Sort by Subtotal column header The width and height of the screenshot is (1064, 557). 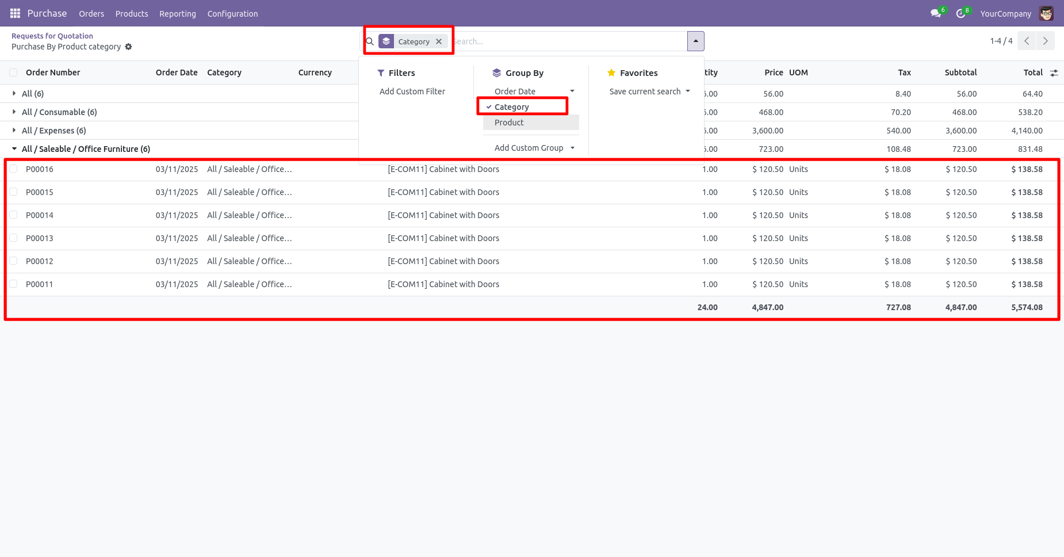pyautogui.click(x=960, y=73)
